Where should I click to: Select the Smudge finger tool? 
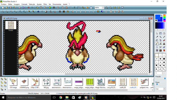click(160, 47)
